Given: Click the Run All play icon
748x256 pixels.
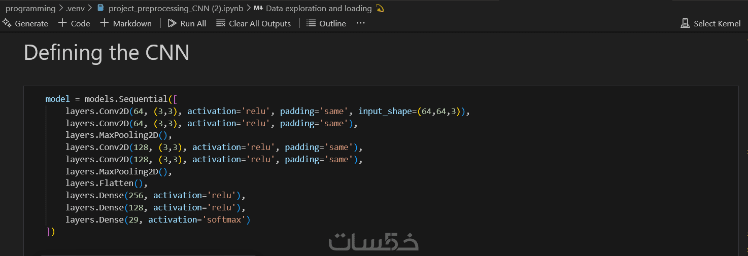Looking at the screenshot, I should (172, 23).
